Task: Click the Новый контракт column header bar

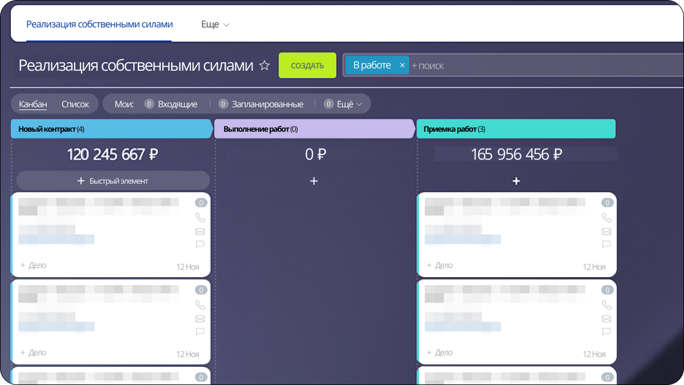Action: point(111,128)
